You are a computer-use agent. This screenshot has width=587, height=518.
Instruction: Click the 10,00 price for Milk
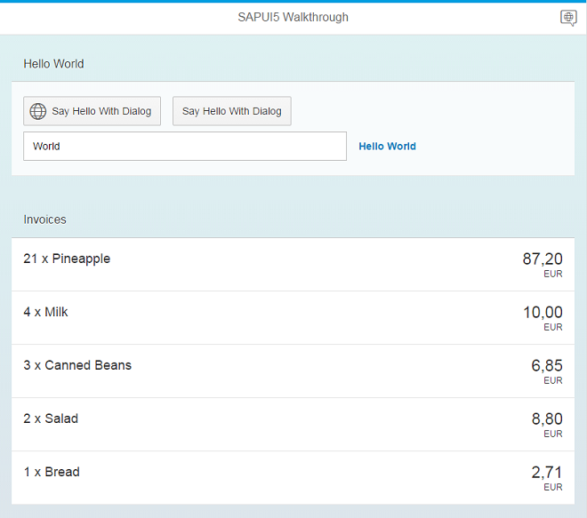coord(542,312)
